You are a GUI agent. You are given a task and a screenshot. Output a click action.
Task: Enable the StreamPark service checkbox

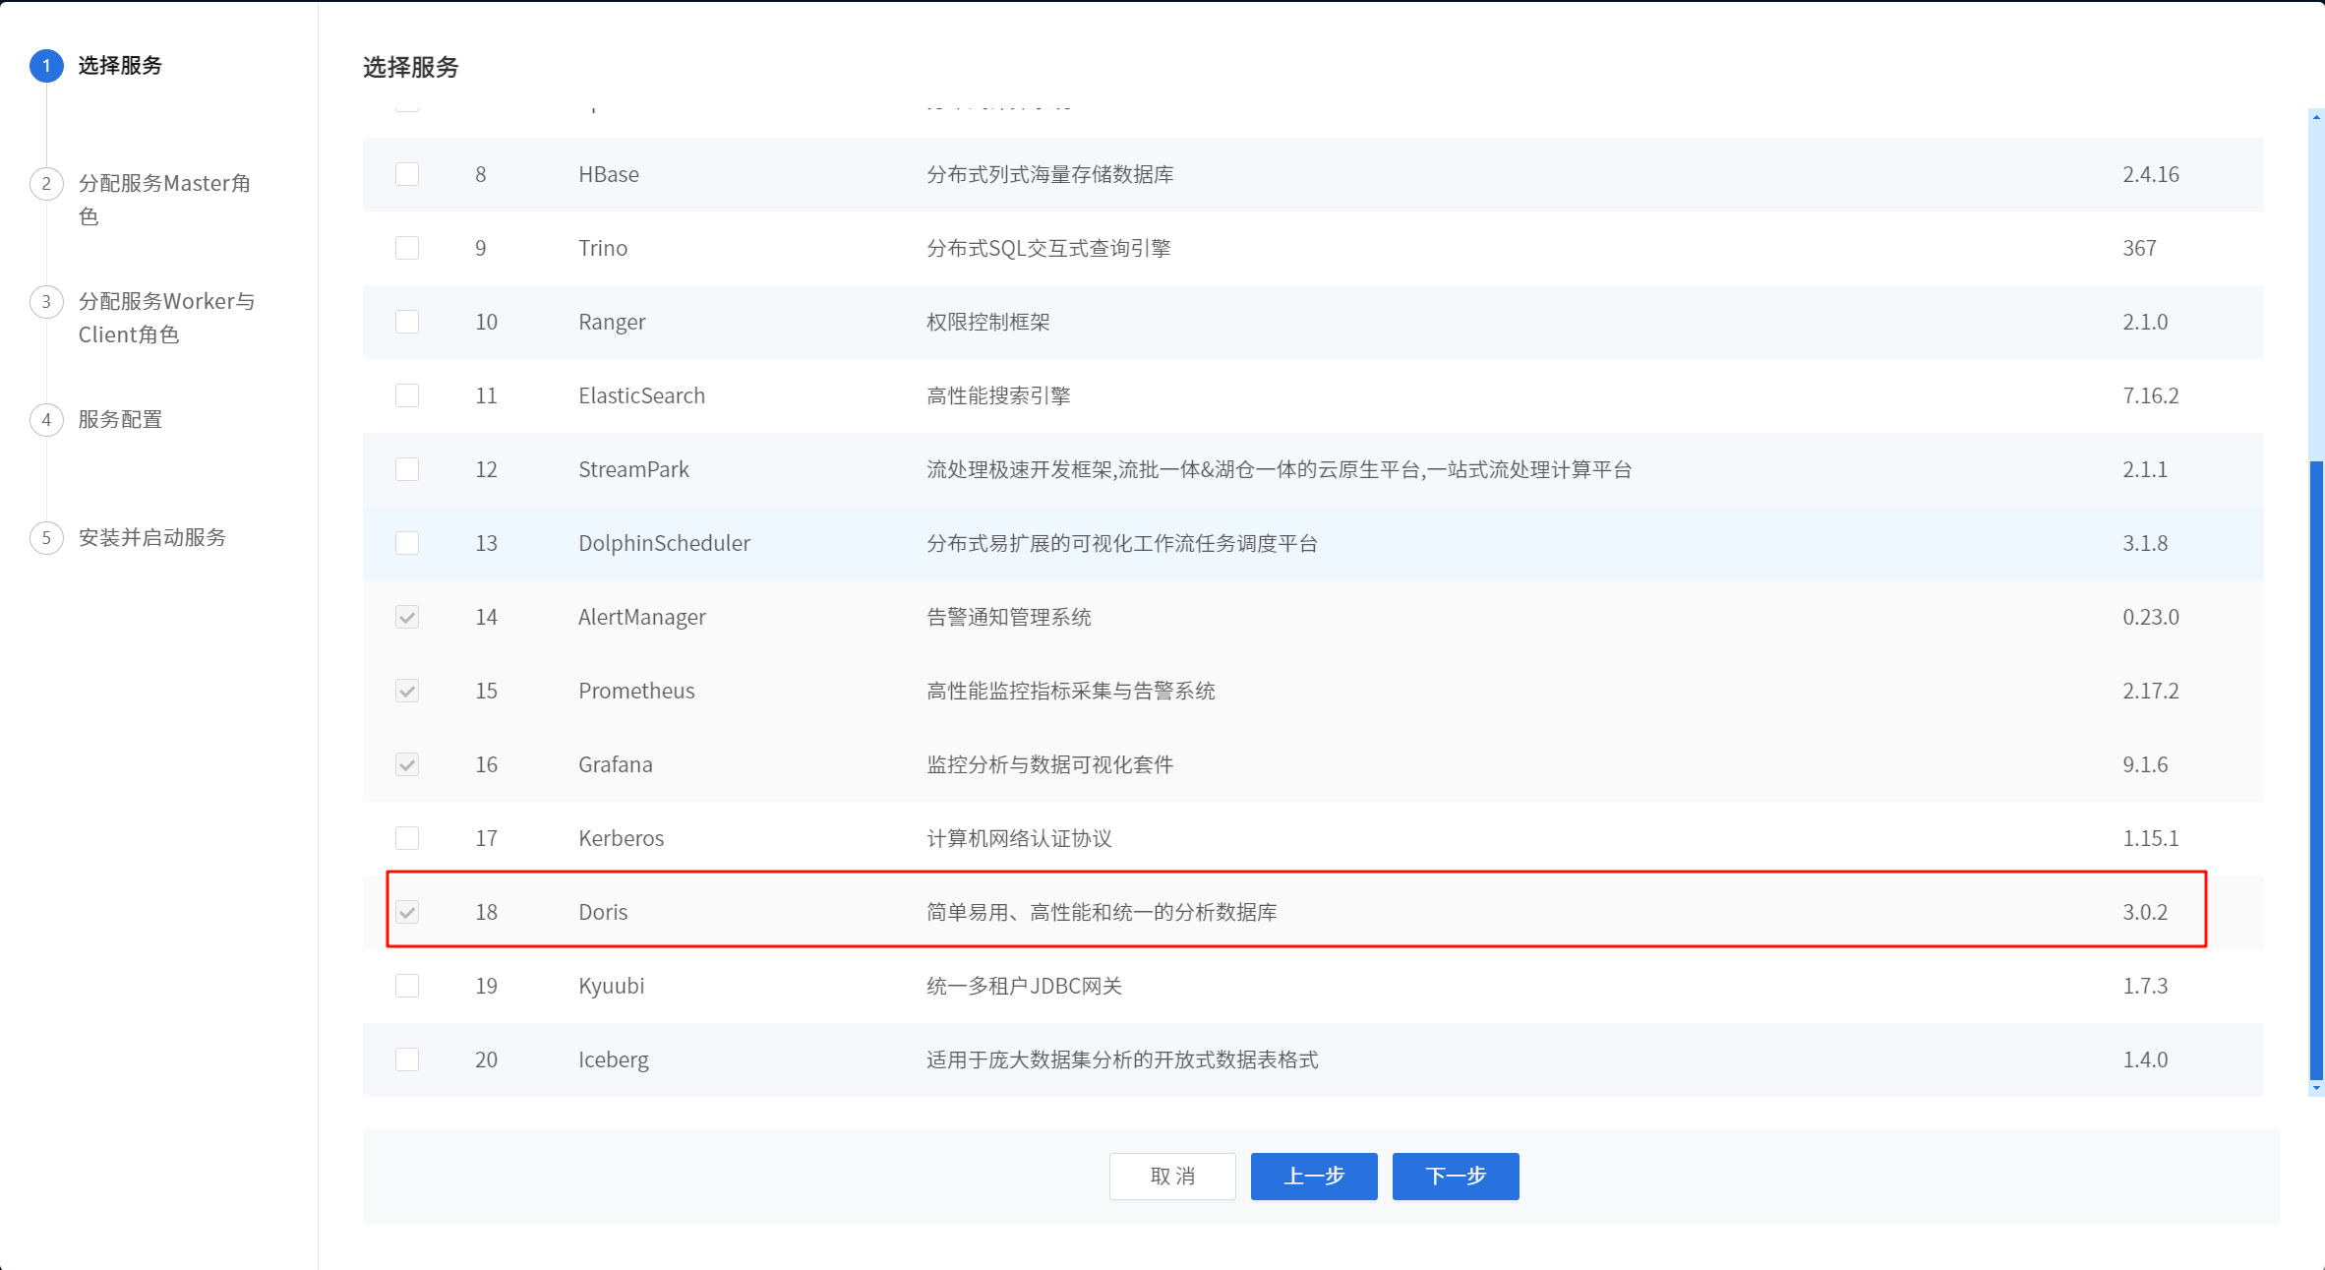click(407, 469)
